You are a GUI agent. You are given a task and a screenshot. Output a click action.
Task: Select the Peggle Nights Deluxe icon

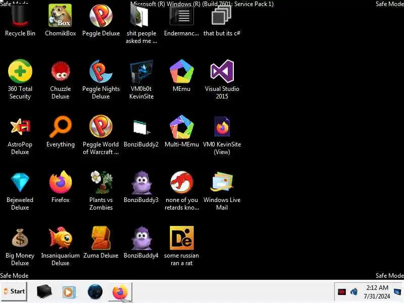coord(100,71)
